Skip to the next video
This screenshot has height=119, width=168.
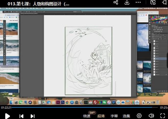point(33,116)
